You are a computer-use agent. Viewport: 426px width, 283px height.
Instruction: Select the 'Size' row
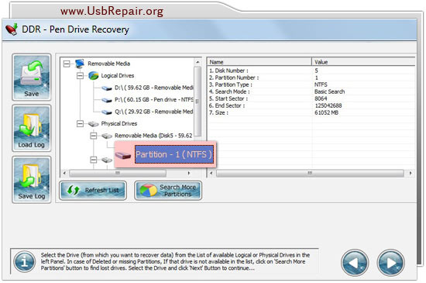pyautogui.click(x=311, y=112)
